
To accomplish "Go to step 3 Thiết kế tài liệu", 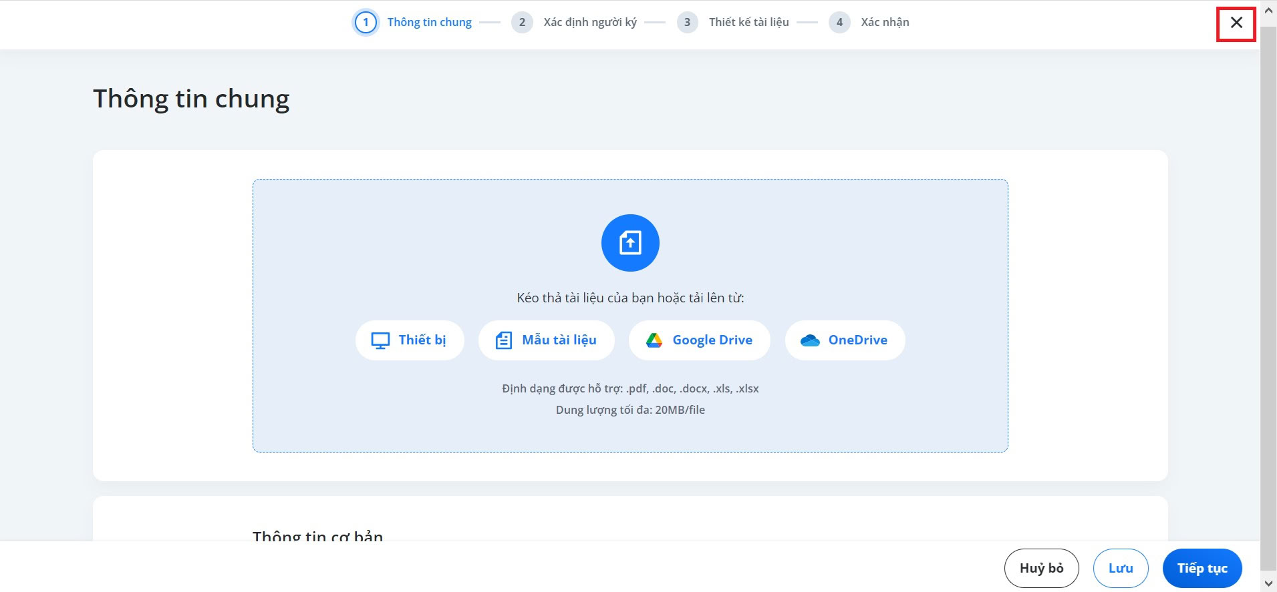I will (x=733, y=22).
